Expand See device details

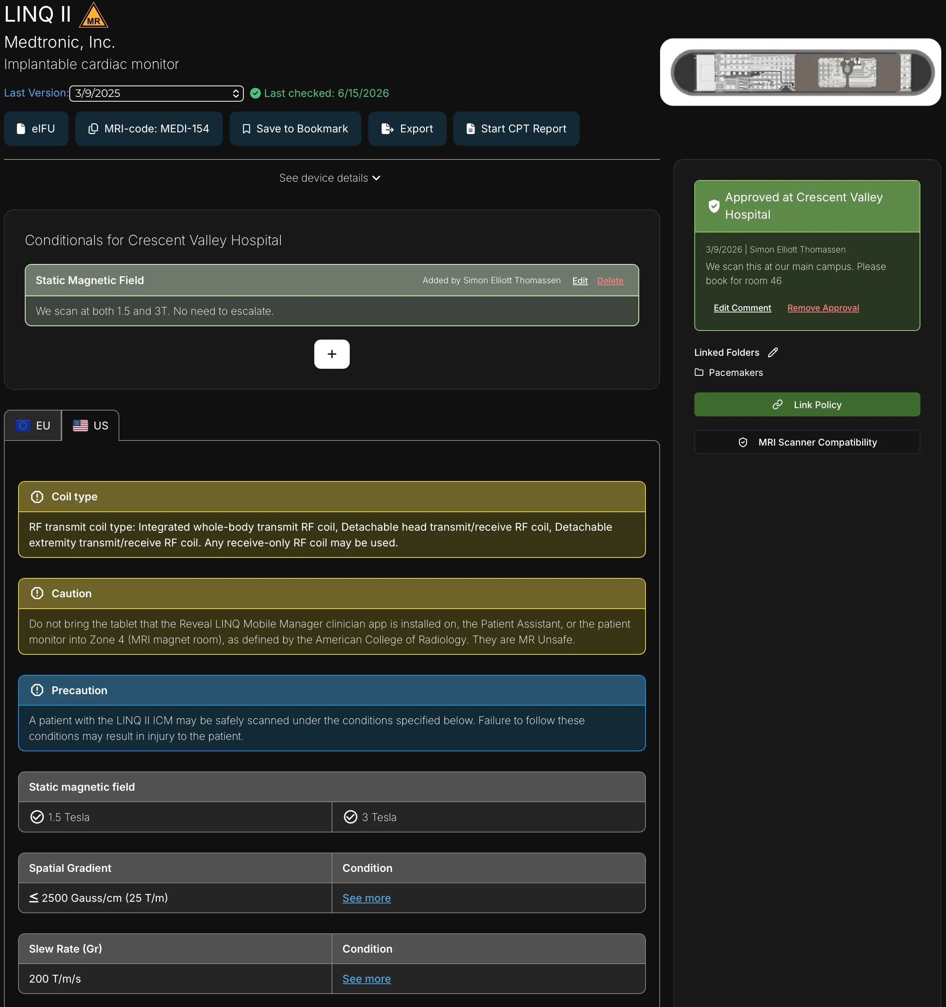click(x=330, y=178)
